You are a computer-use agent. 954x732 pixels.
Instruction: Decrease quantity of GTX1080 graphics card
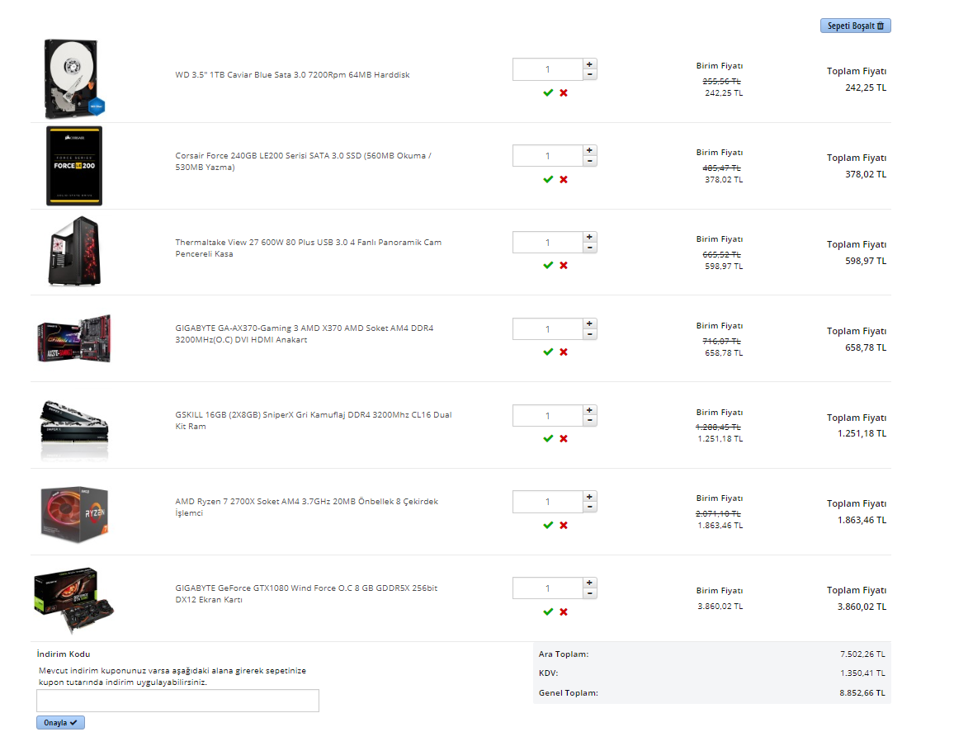coord(589,594)
